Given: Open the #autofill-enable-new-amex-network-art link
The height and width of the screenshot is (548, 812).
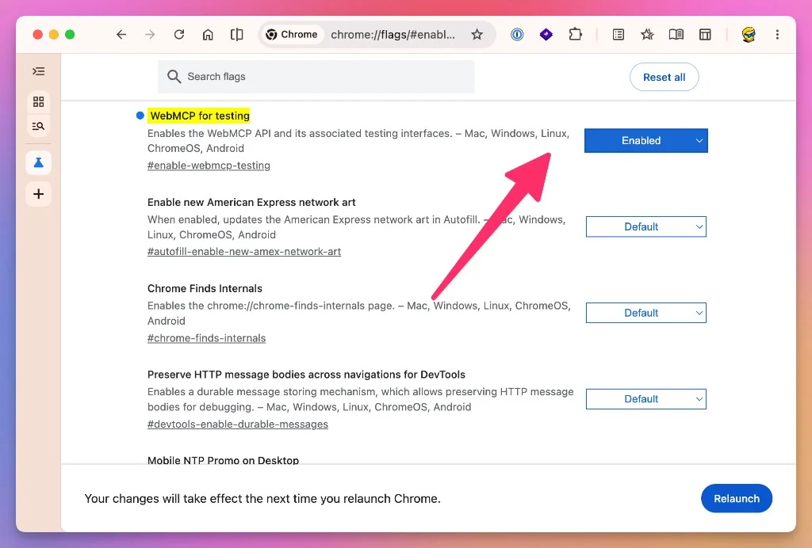Looking at the screenshot, I should pyautogui.click(x=244, y=252).
